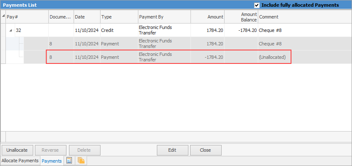Toggle Include fully allocated Payments checkbox
352x166 pixels.
[257, 5]
